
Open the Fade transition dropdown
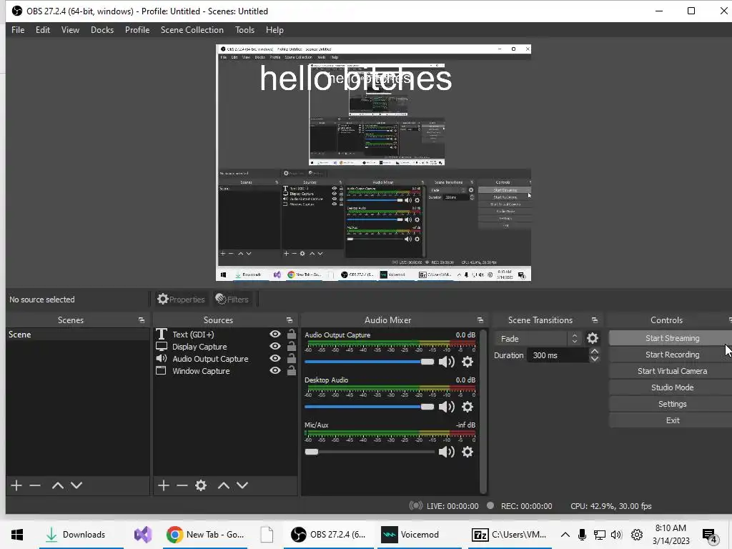[538, 338]
